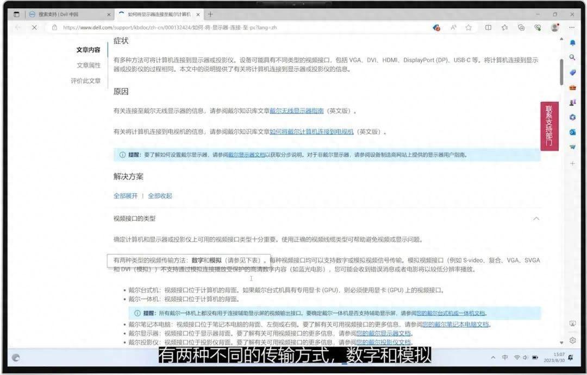Click the 原因 heading
Screen dimensions: 587x375
point(121,92)
